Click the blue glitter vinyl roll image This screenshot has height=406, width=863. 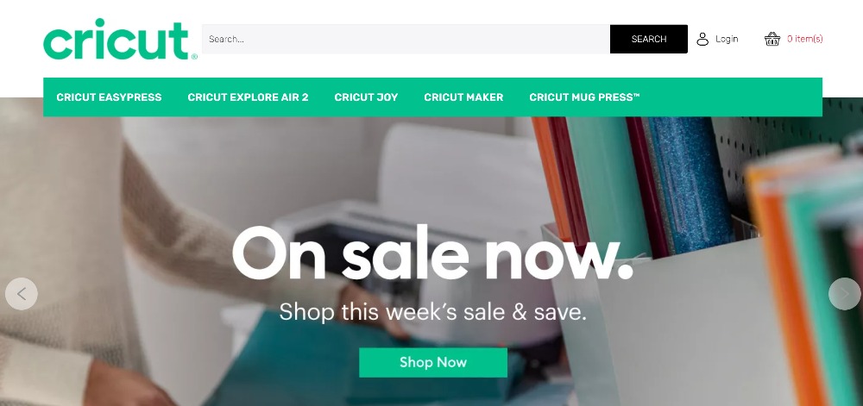click(x=689, y=184)
